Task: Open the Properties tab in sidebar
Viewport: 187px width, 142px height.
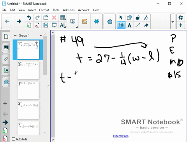Action: pos(6,71)
